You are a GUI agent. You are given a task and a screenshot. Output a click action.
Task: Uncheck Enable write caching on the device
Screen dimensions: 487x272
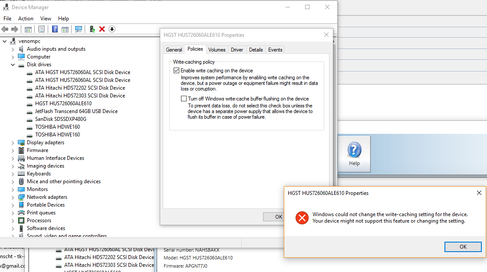(176, 71)
